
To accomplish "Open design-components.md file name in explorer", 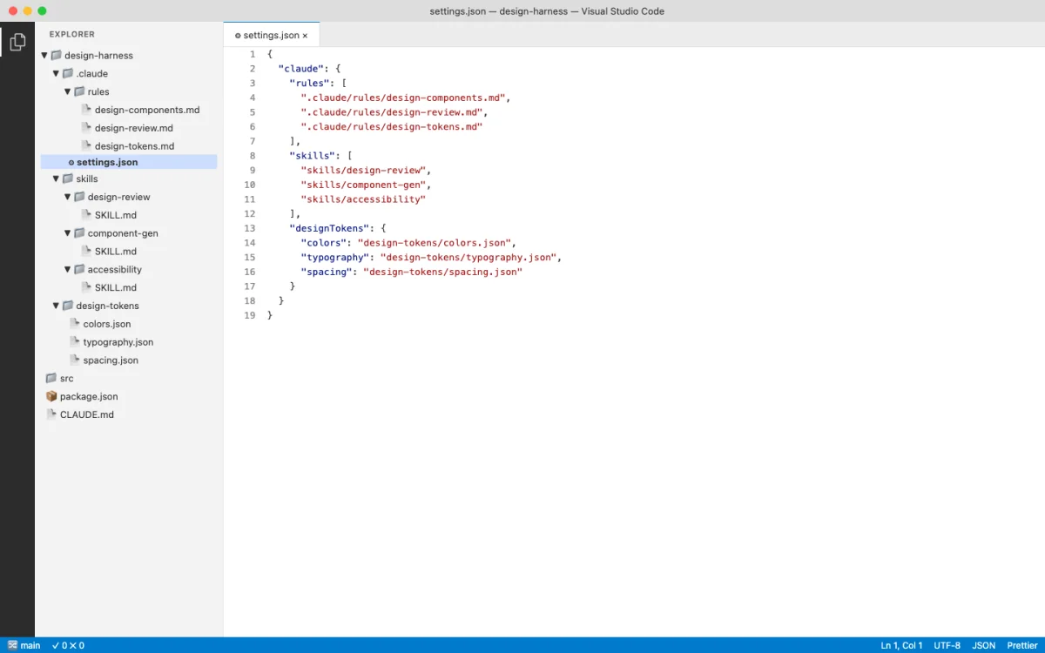I will pyautogui.click(x=147, y=110).
